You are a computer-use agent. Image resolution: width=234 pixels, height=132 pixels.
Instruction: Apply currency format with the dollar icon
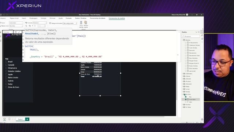coord(26,26)
